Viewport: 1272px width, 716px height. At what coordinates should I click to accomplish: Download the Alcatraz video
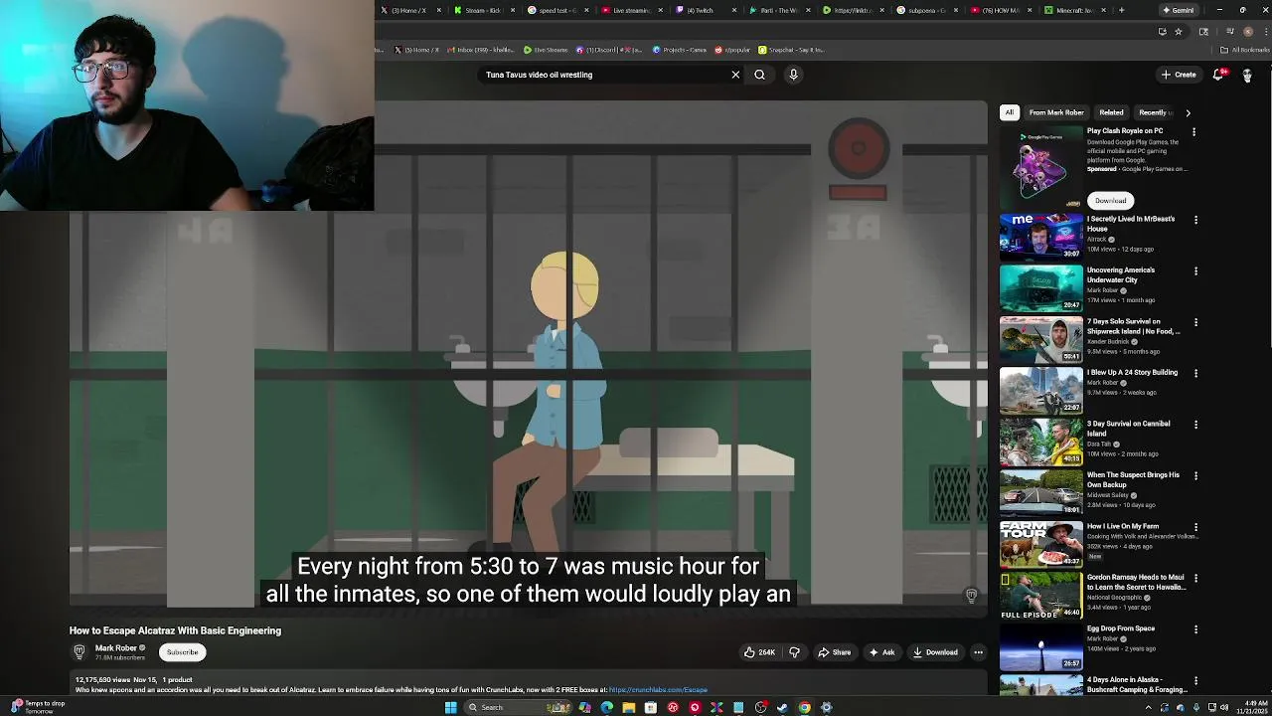935,652
